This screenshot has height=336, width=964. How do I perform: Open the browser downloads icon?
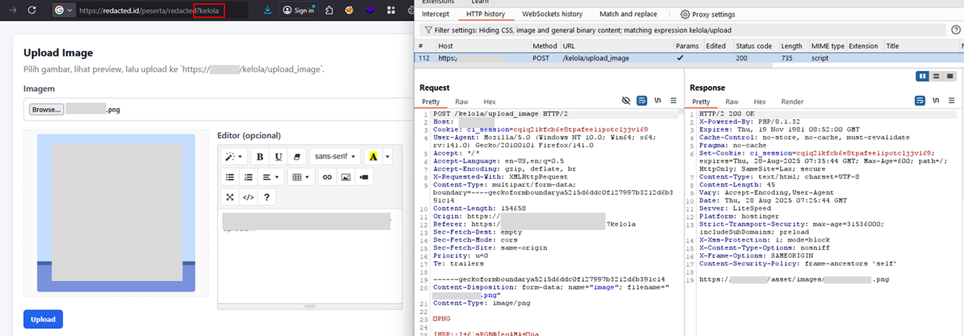click(x=267, y=10)
